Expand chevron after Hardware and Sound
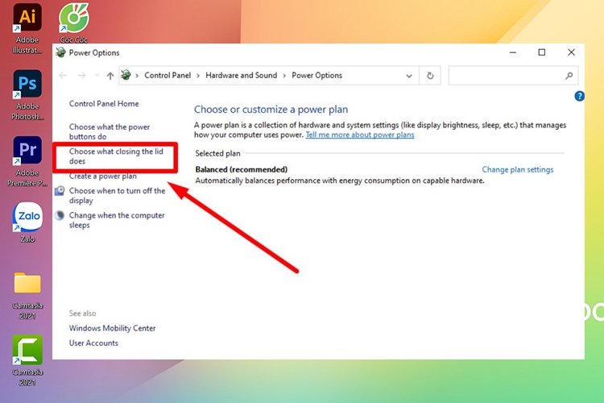The width and height of the screenshot is (604, 403). click(x=284, y=76)
